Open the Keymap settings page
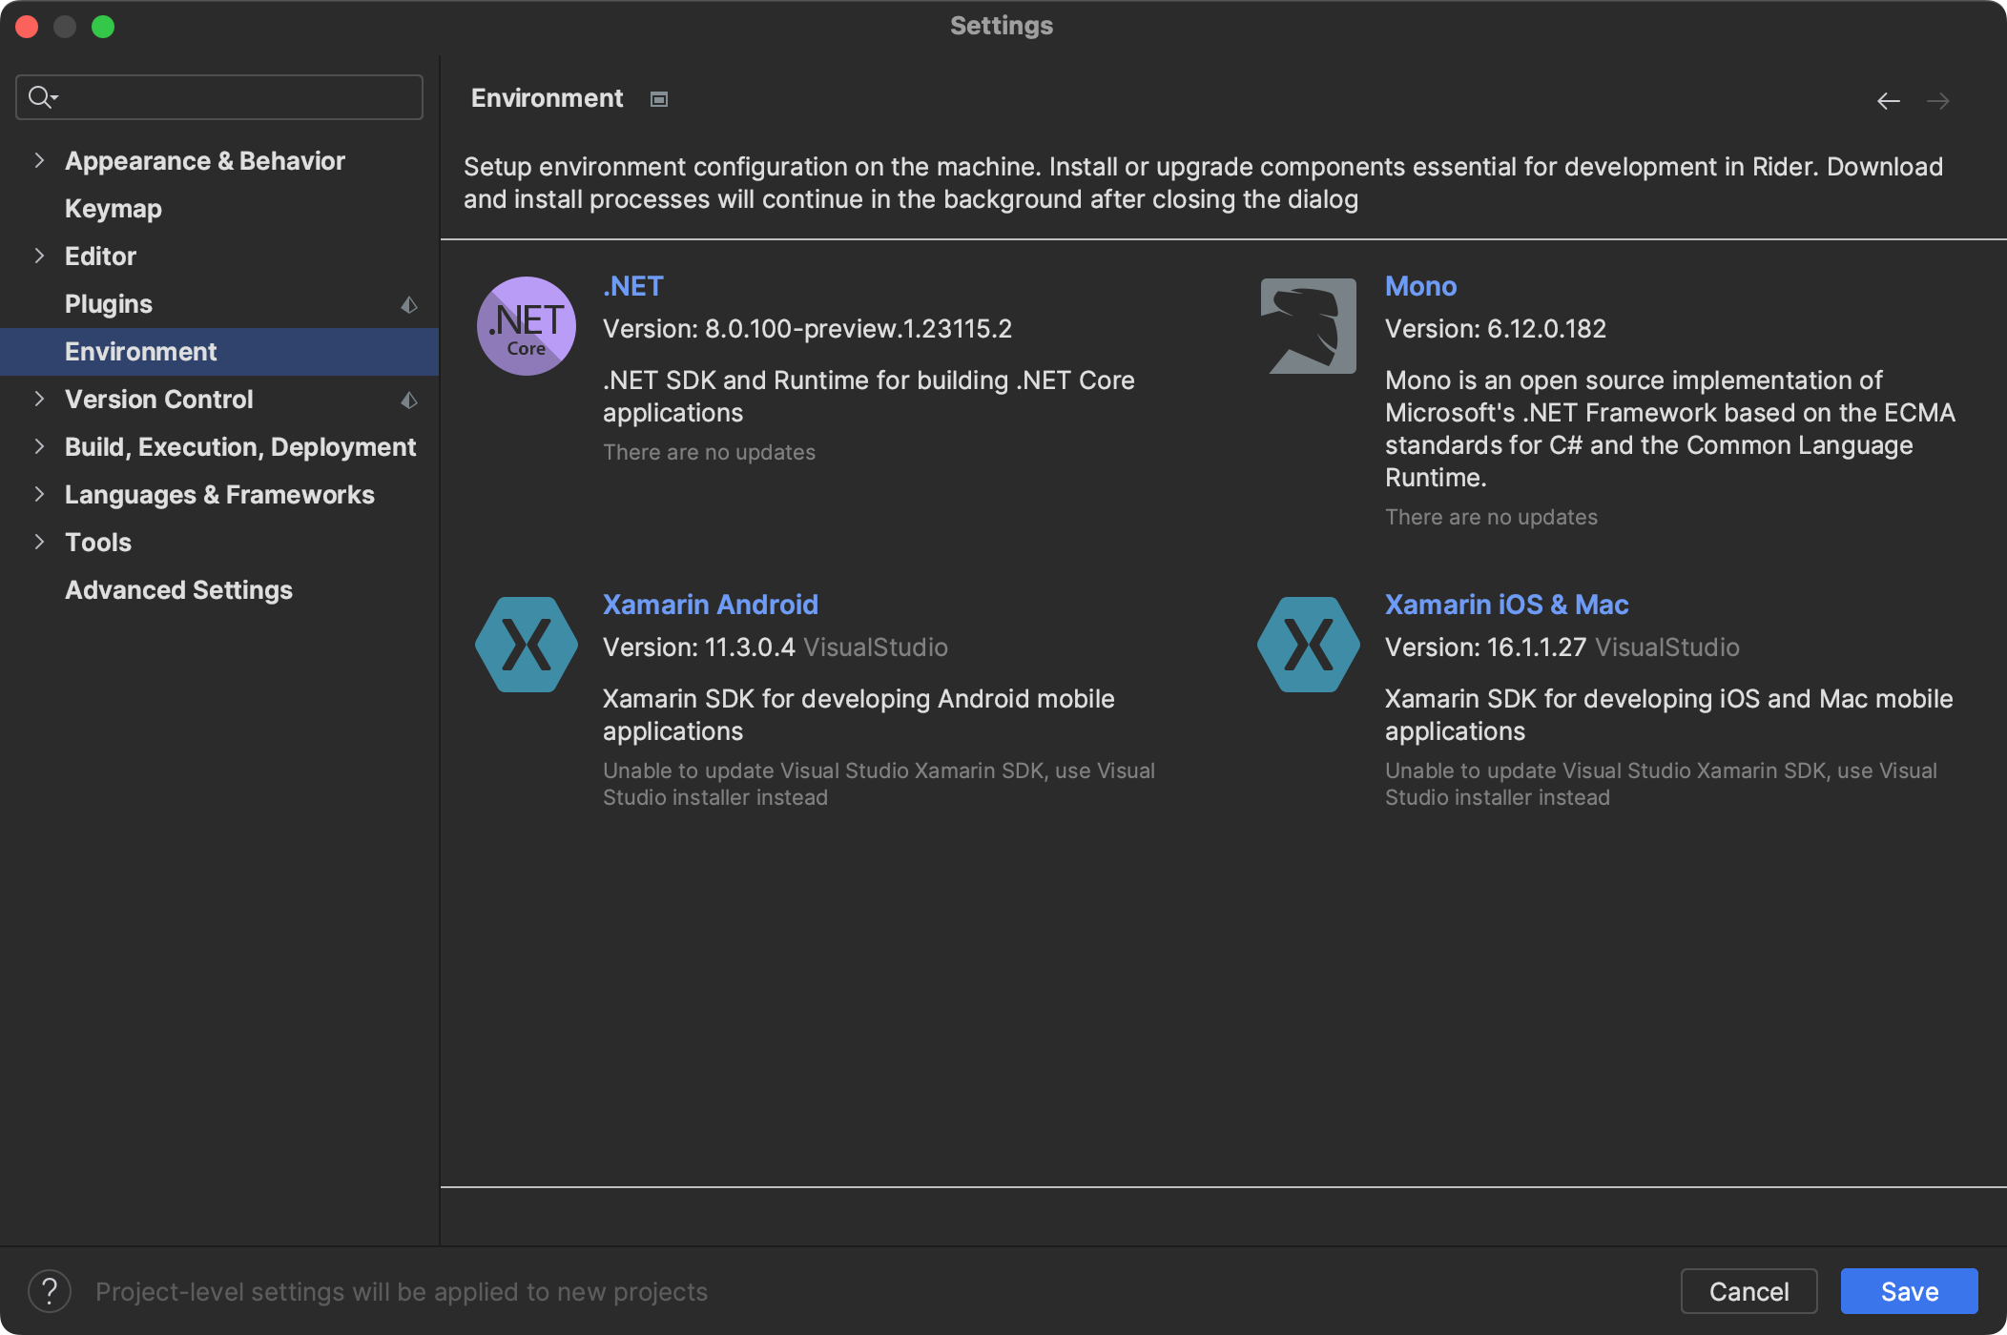The image size is (2007, 1335). 114,209
